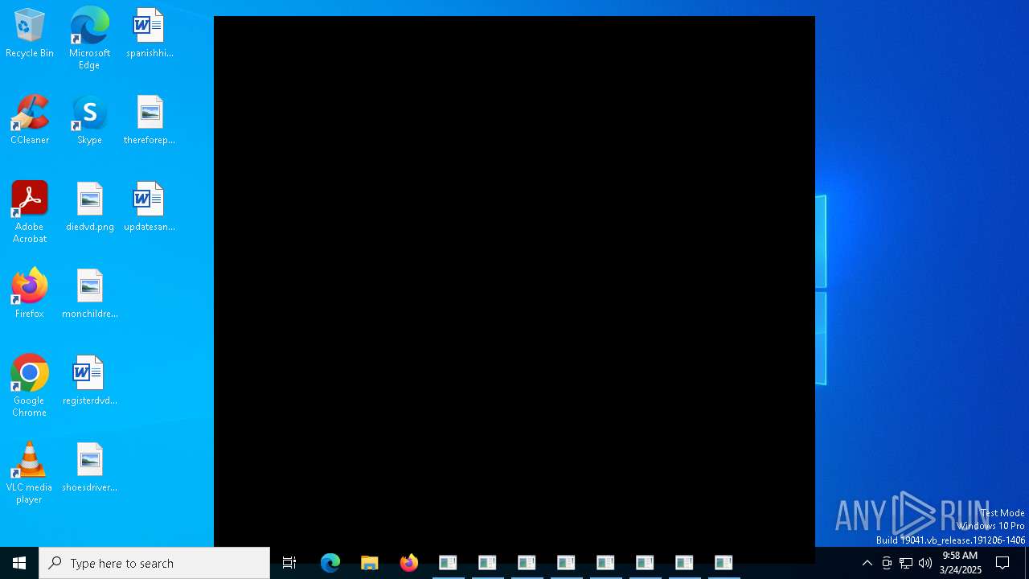Open the notification Action Center

[x=1003, y=563]
